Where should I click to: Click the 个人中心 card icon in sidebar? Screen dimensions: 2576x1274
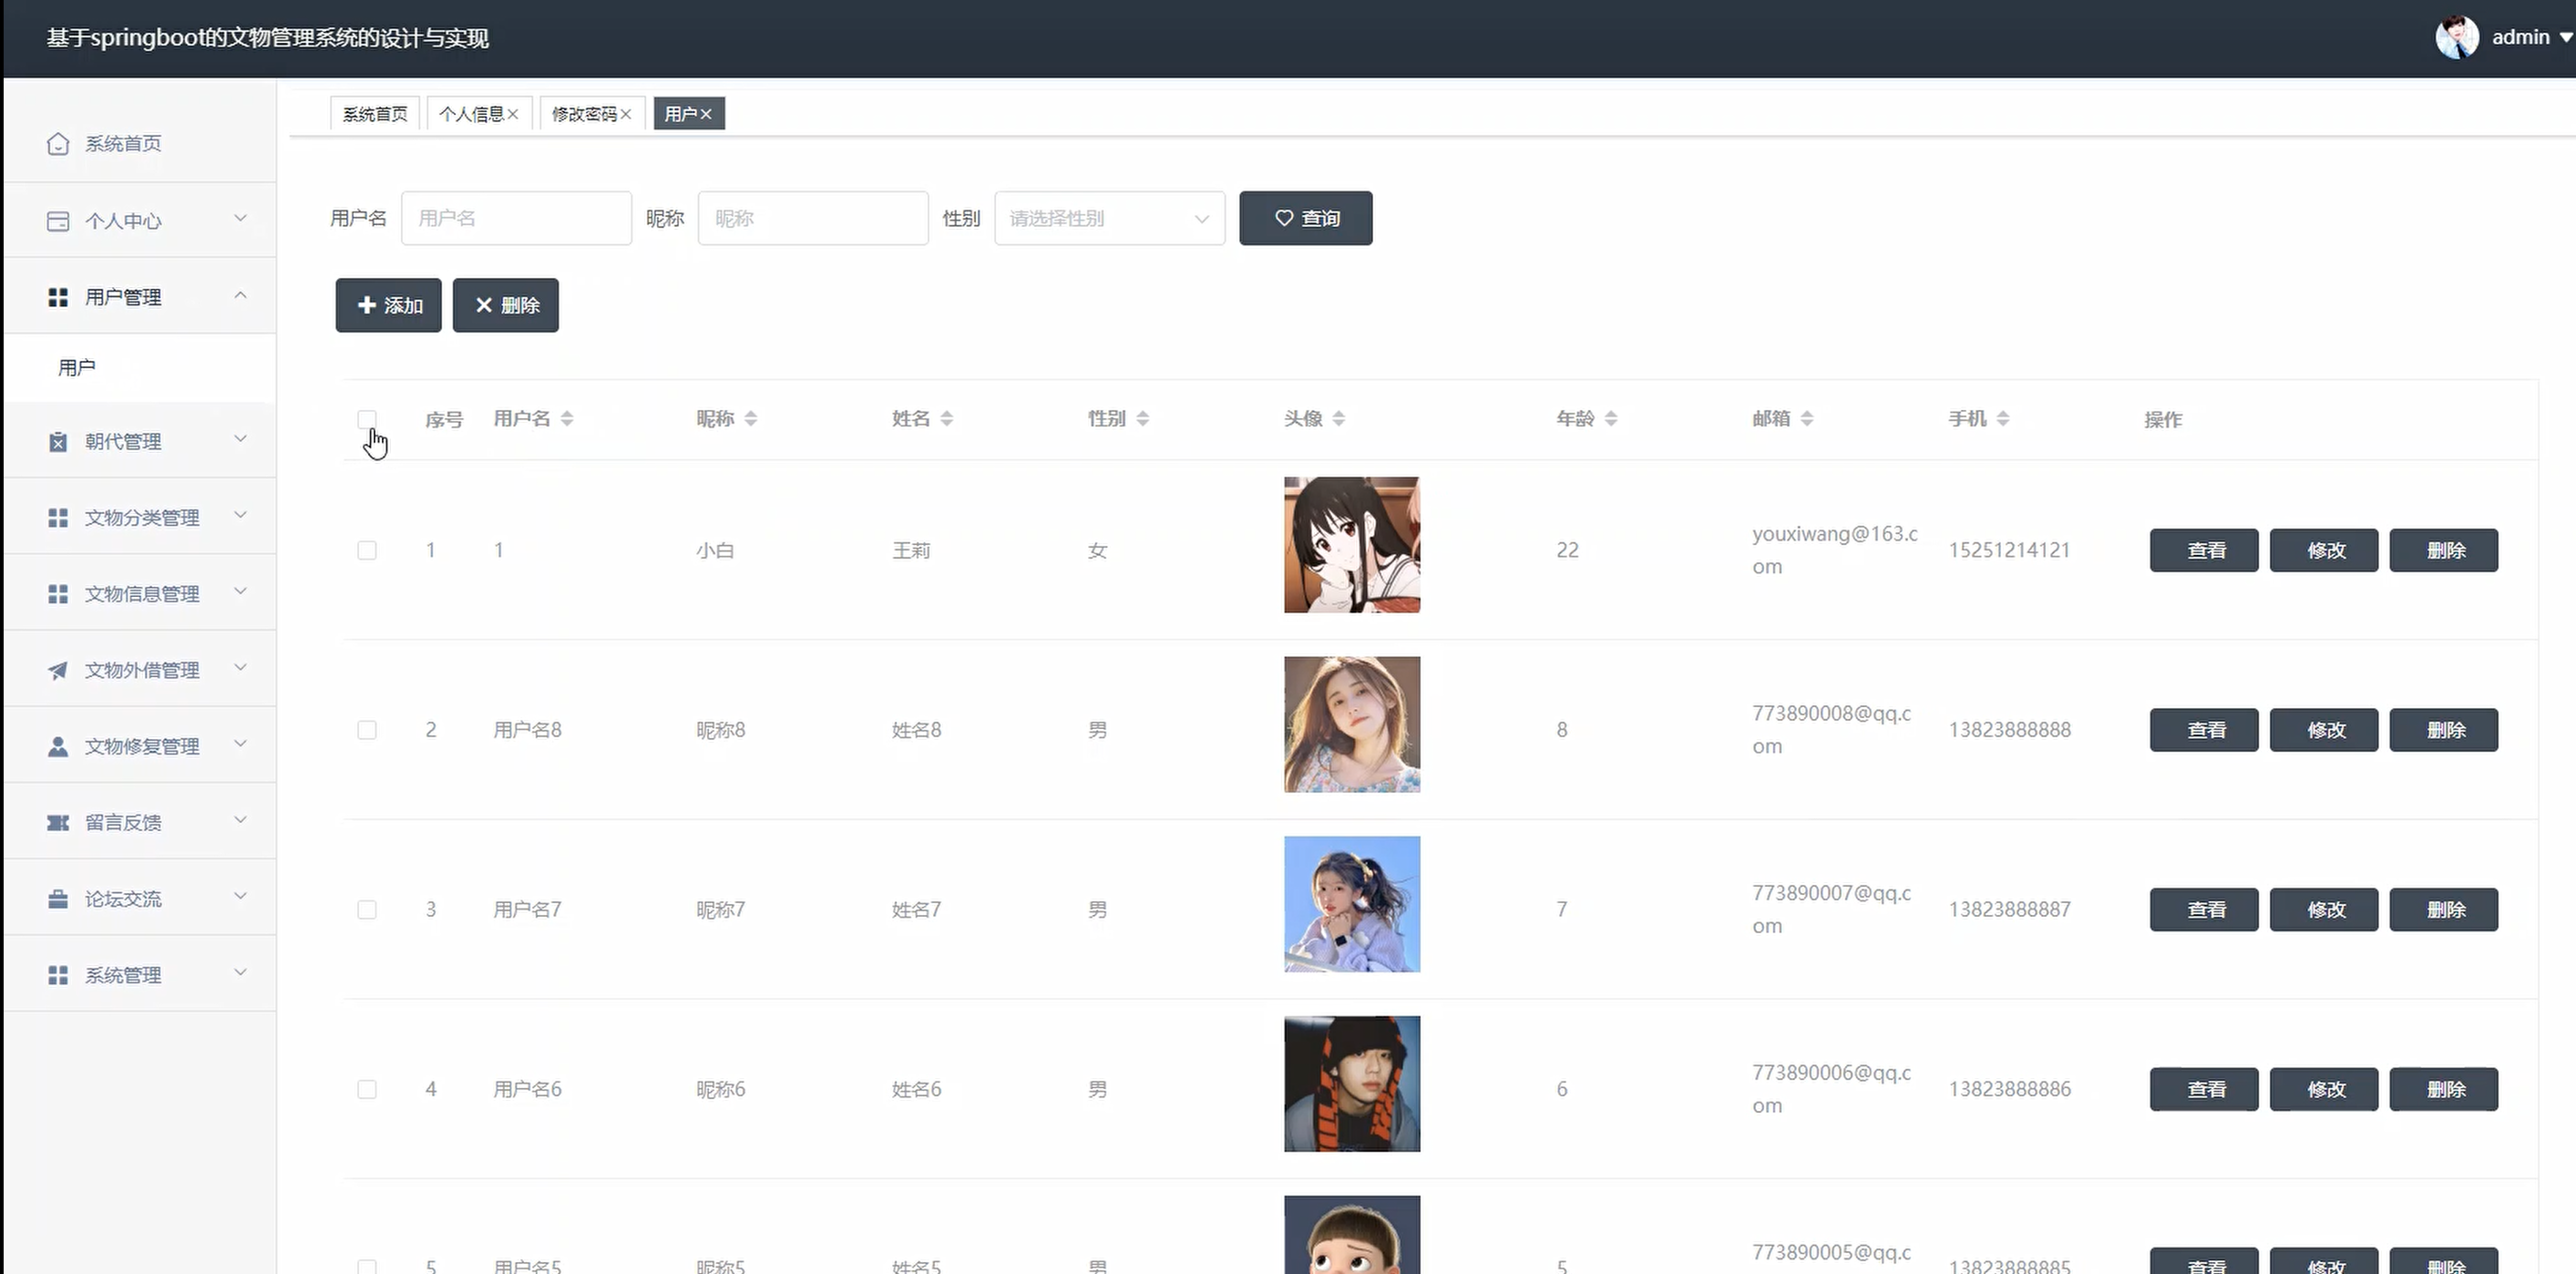(x=58, y=221)
